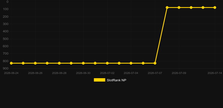
Task: Click the steep rising line segment midway
Action: pyautogui.click(x=161, y=35)
